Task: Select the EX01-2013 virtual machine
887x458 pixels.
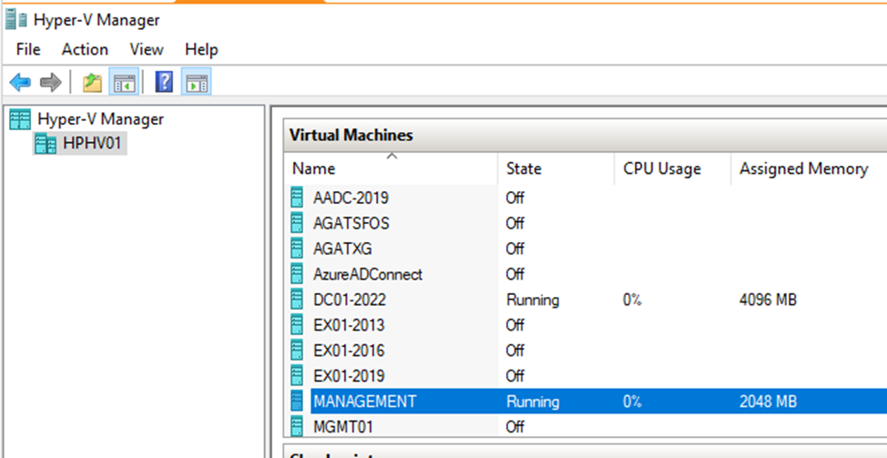Action: tap(349, 325)
